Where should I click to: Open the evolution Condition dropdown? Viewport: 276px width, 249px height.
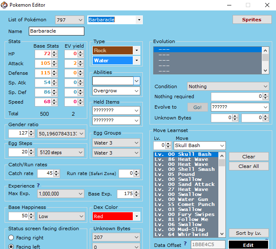pos(265,86)
